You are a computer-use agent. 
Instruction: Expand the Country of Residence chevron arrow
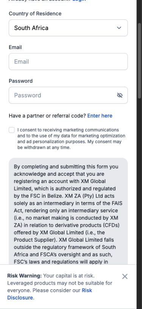pyautogui.click(x=119, y=28)
